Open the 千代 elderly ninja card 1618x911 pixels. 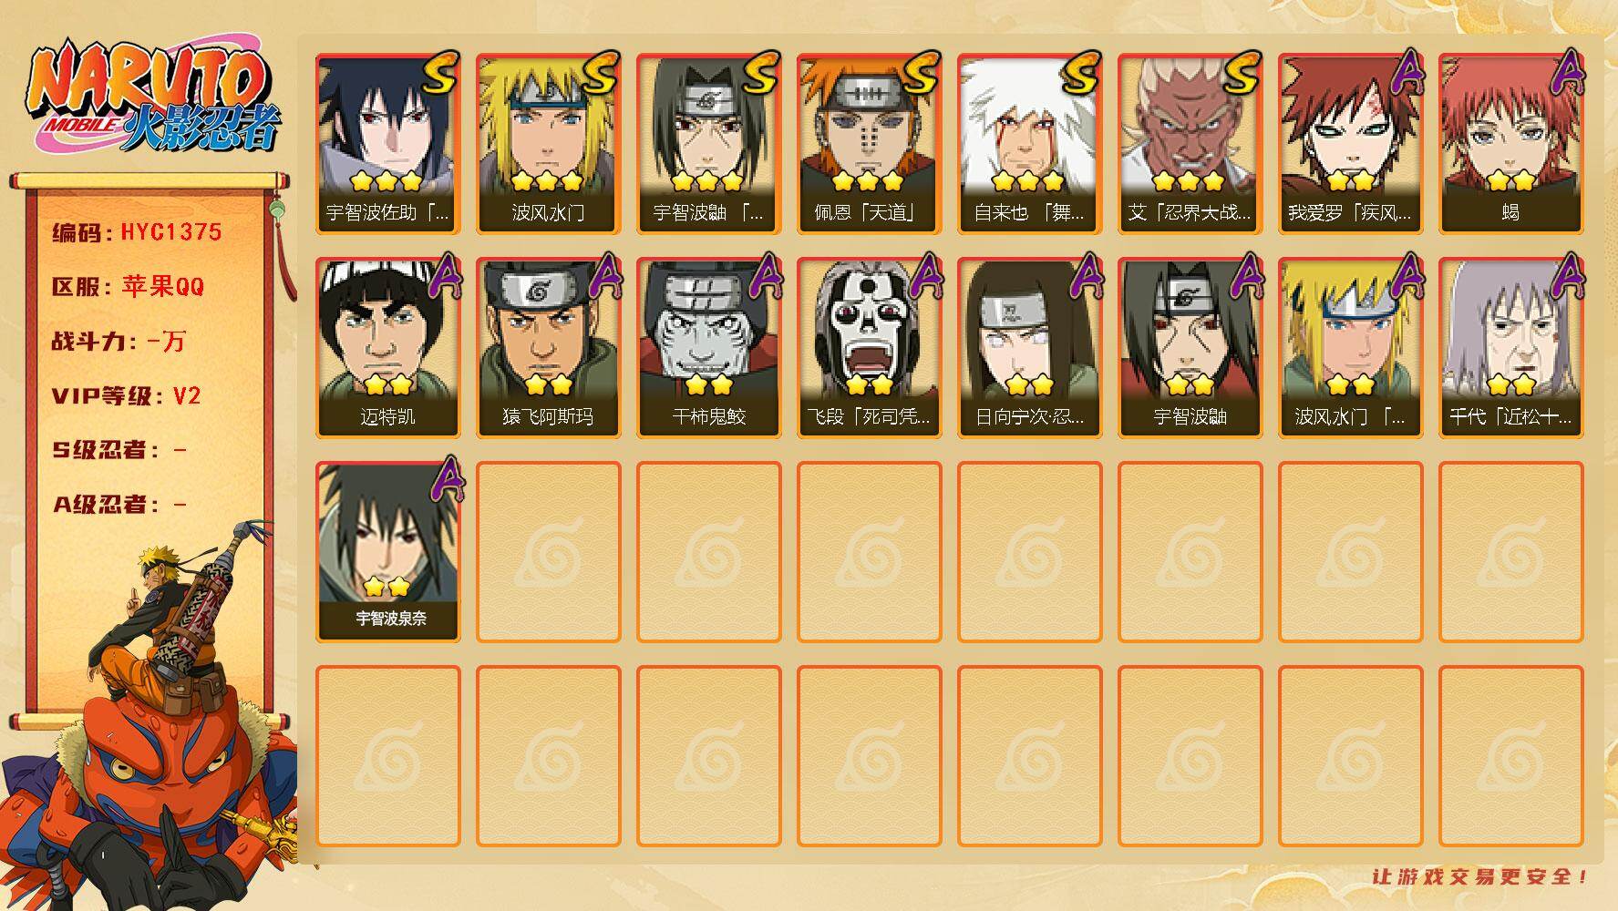click(1510, 348)
